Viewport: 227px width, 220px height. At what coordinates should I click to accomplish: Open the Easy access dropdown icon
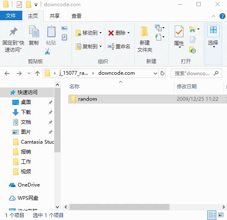[x=160, y=37]
